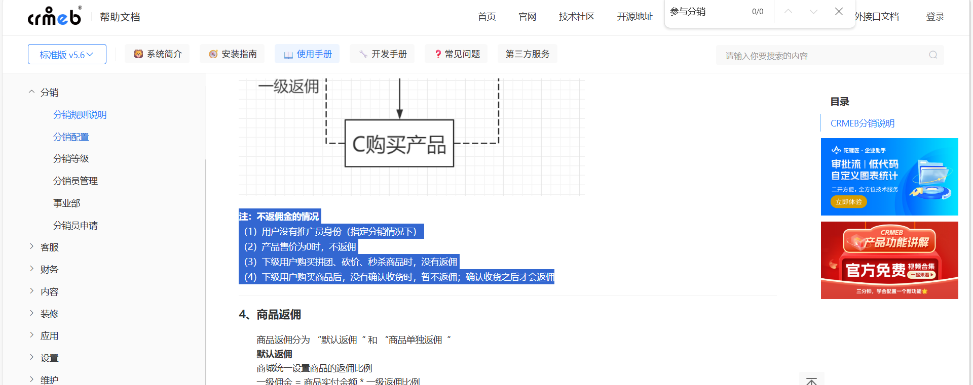Switch to the 开发手册 tab
973x385 pixels.
tap(383, 54)
